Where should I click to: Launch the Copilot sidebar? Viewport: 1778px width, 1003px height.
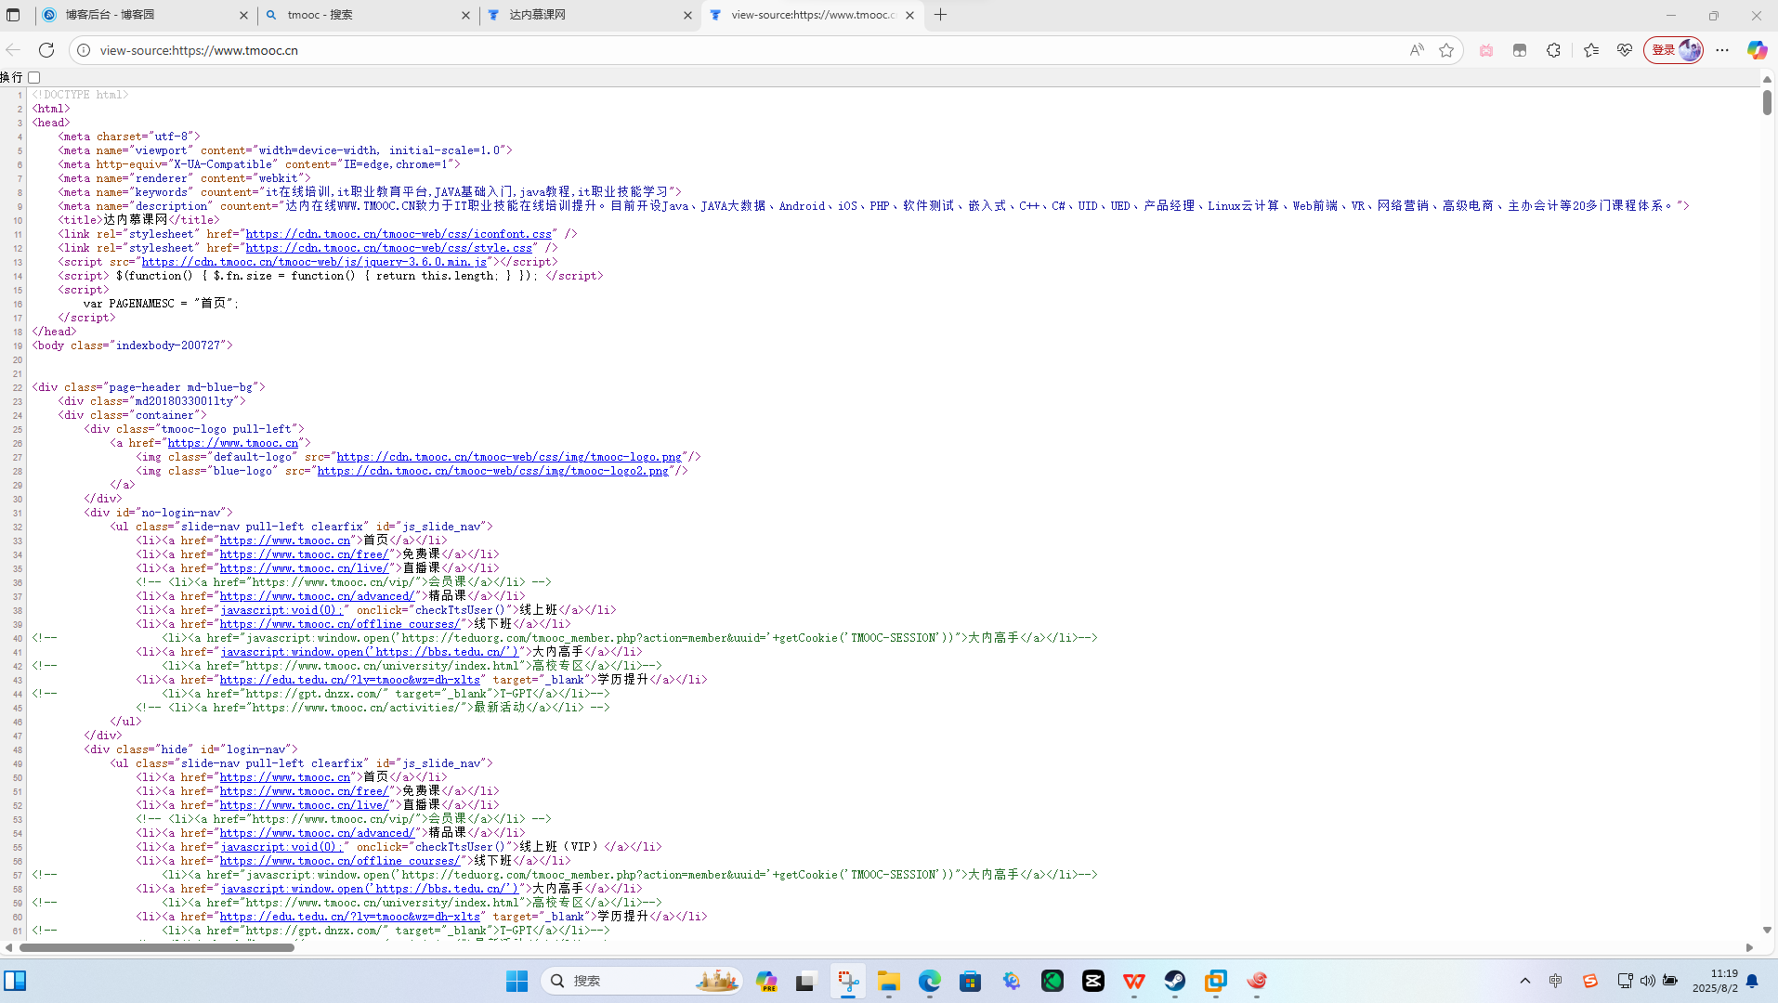tap(1757, 50)
